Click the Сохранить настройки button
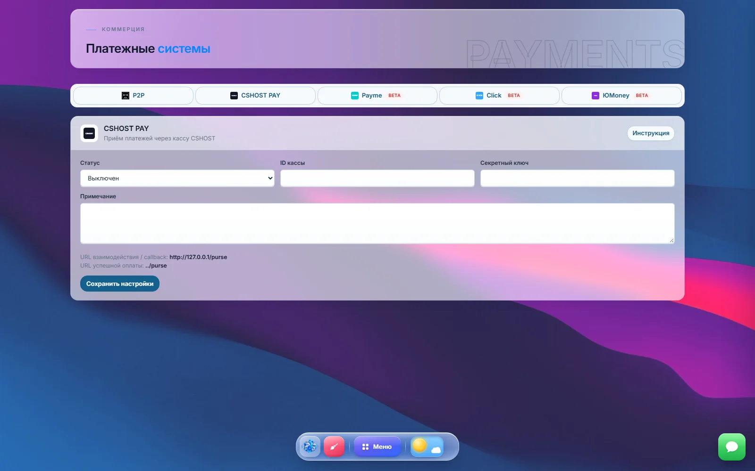 pyautogui.click(x=120, y=284)
